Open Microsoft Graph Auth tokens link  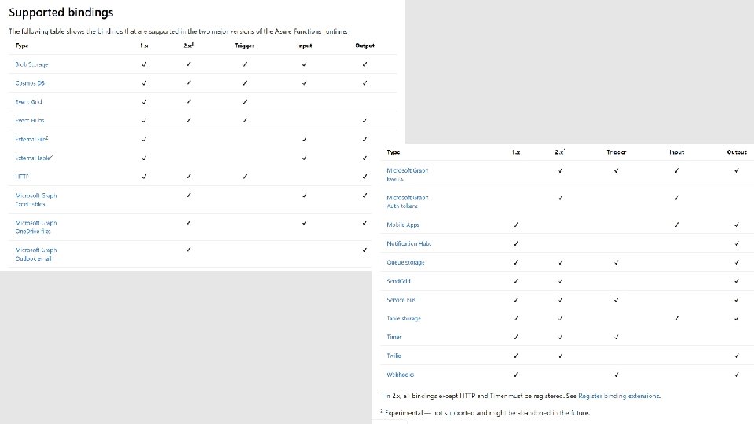click(x=408, y=202)
